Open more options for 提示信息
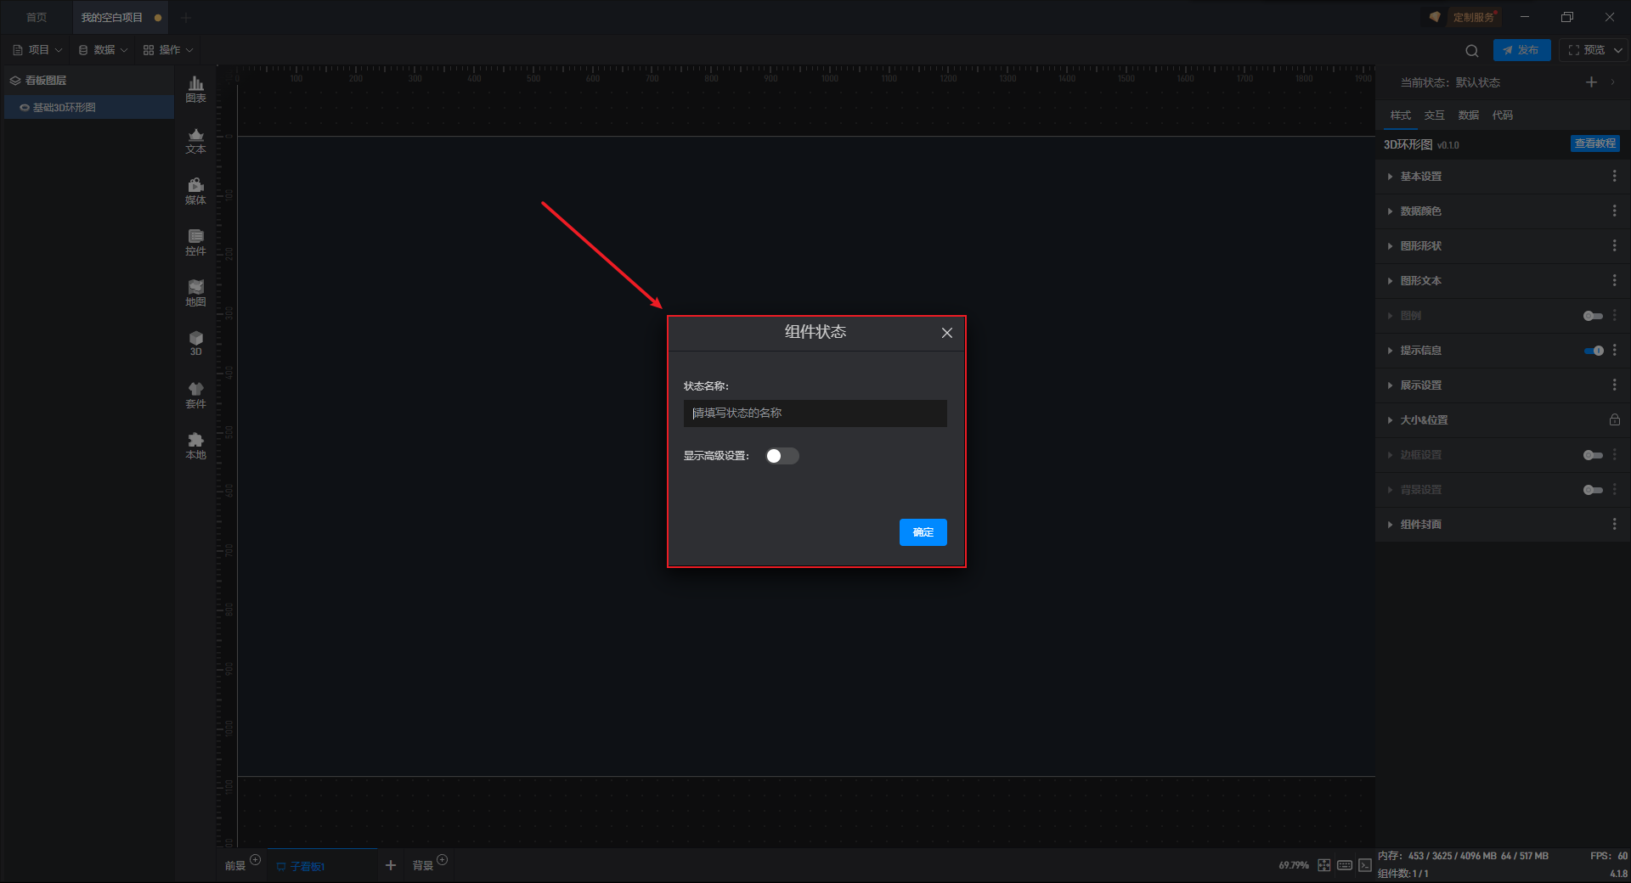This screenshot has height=883, width=1631. pos(1615,350)
